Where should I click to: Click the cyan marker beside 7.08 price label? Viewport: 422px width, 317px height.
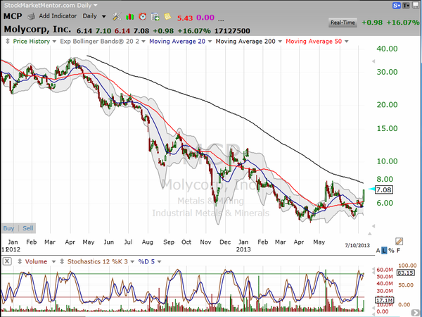371,189
